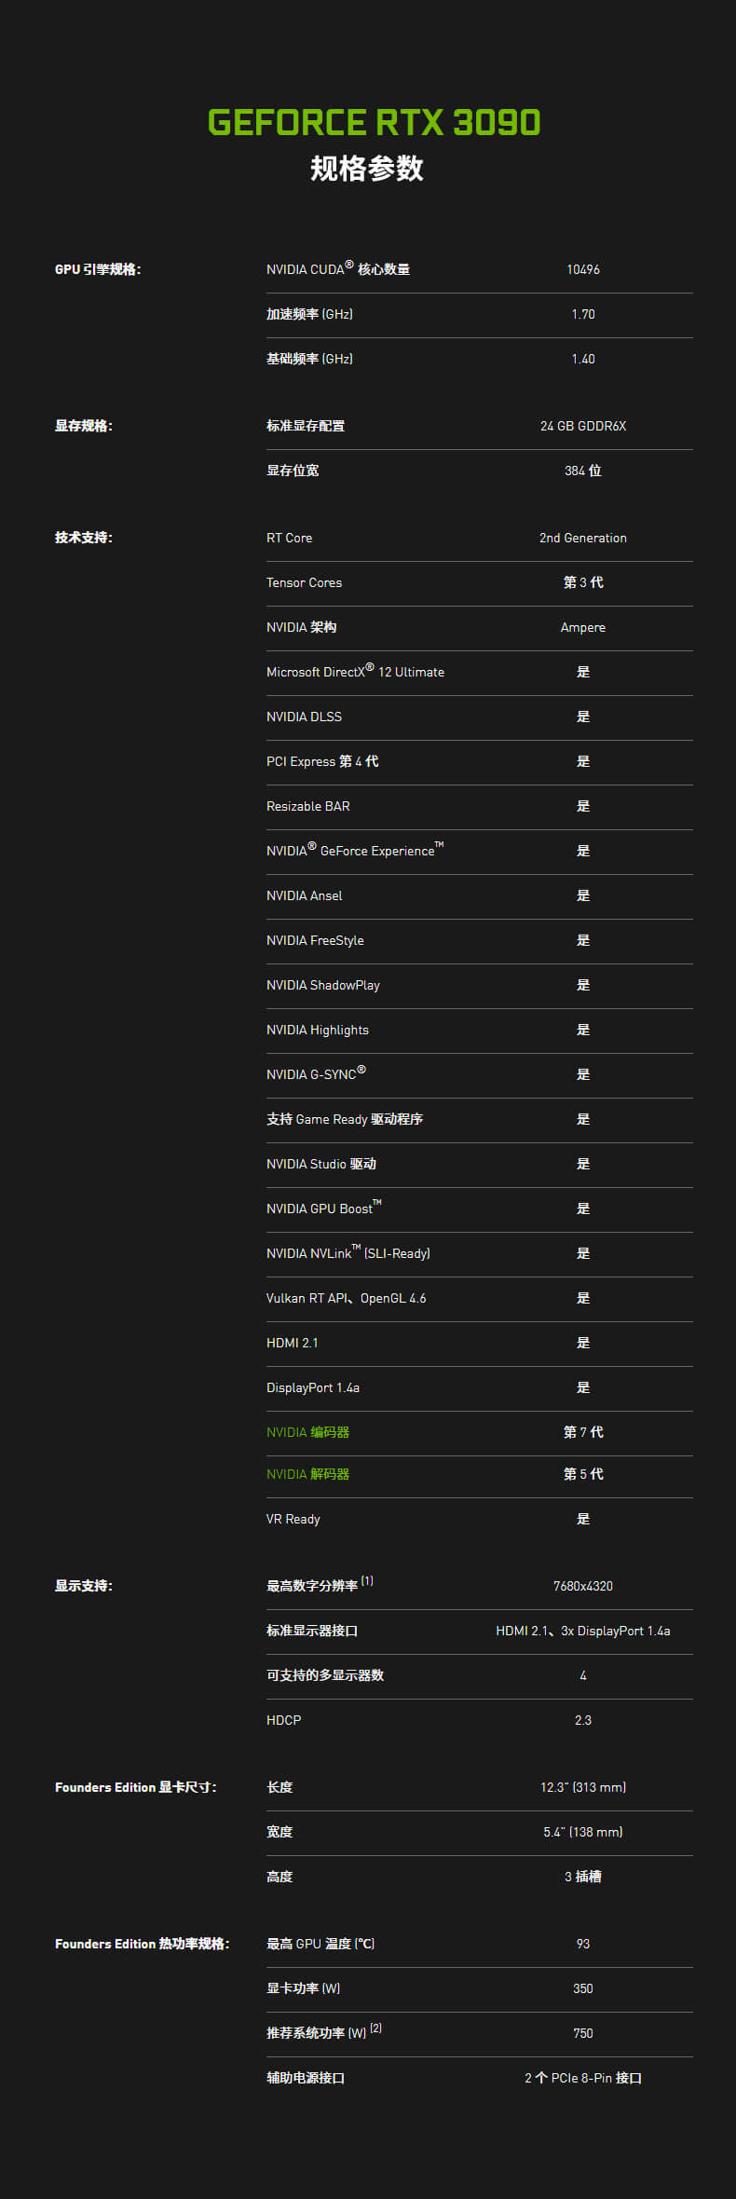Open the green NVIDIA 解码器 link
This screenshot has width=736, height=2199.
click(x=307, y=1474)
